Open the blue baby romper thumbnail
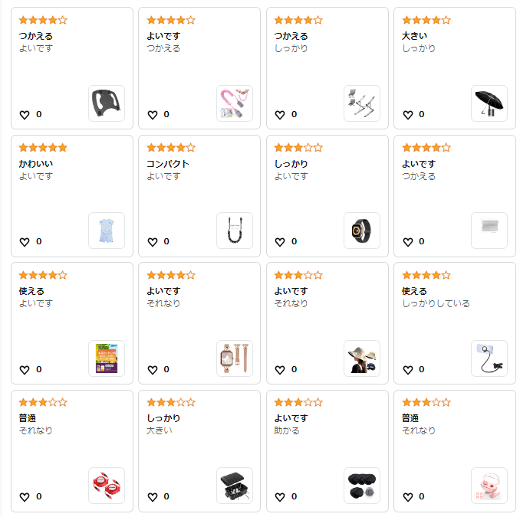 tap(107, 231)
